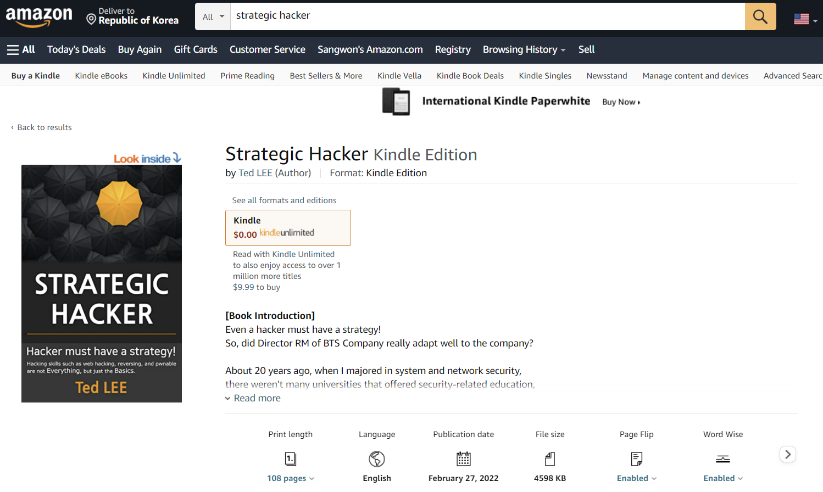Open Advanced Search
This screenshot has height=492, width=823.
click(793, 76)
